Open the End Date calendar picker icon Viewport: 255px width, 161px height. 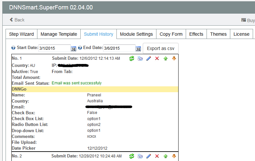[138, 49]
